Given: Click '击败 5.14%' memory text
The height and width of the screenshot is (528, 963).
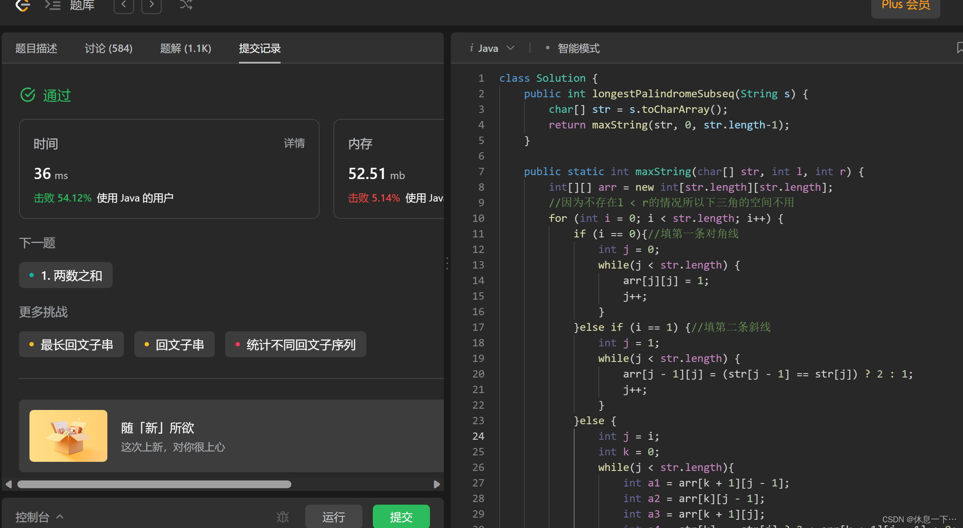Looking at the screenshot, I should tap(374, 198).
